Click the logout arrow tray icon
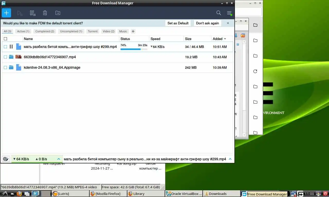This screenshot has width=329, height=197. (x=300, y=194)
